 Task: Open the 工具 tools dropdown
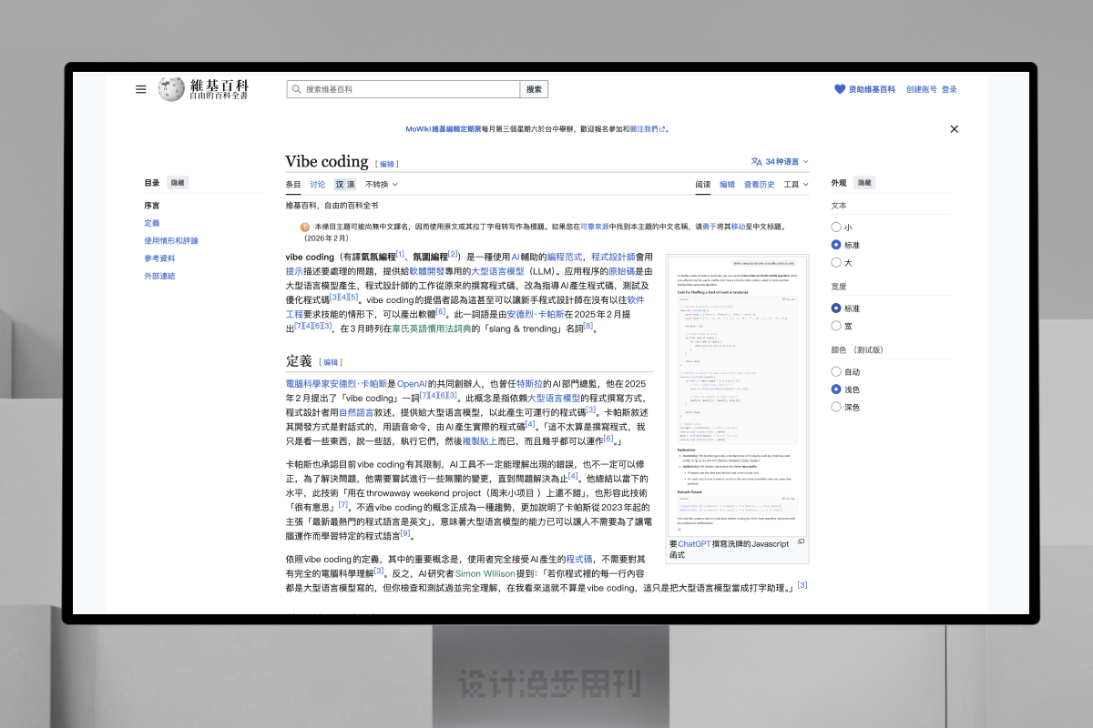tap(795, 185)
